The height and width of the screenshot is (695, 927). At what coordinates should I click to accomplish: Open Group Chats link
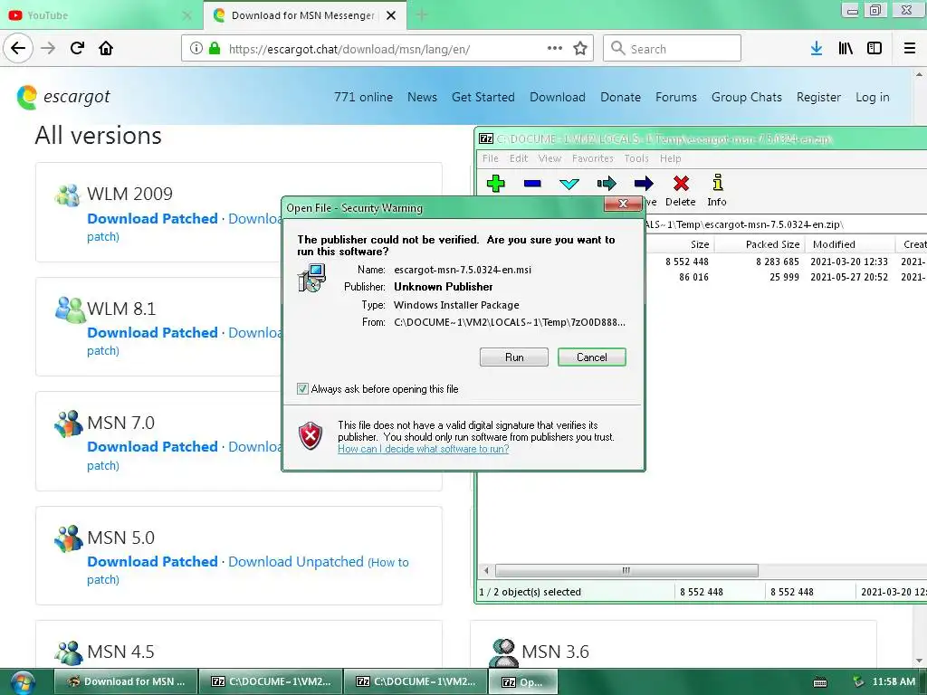[747, 97]
